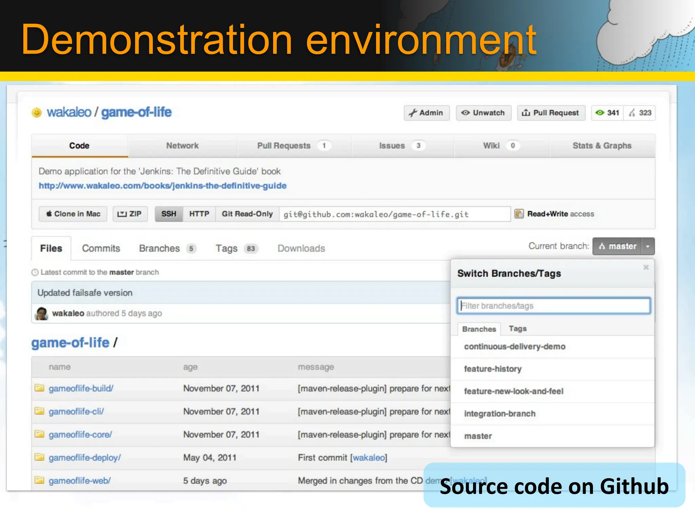Click the '5 days ago' age cell
This screenshot has height=521, width=695.
coord(205,481)
